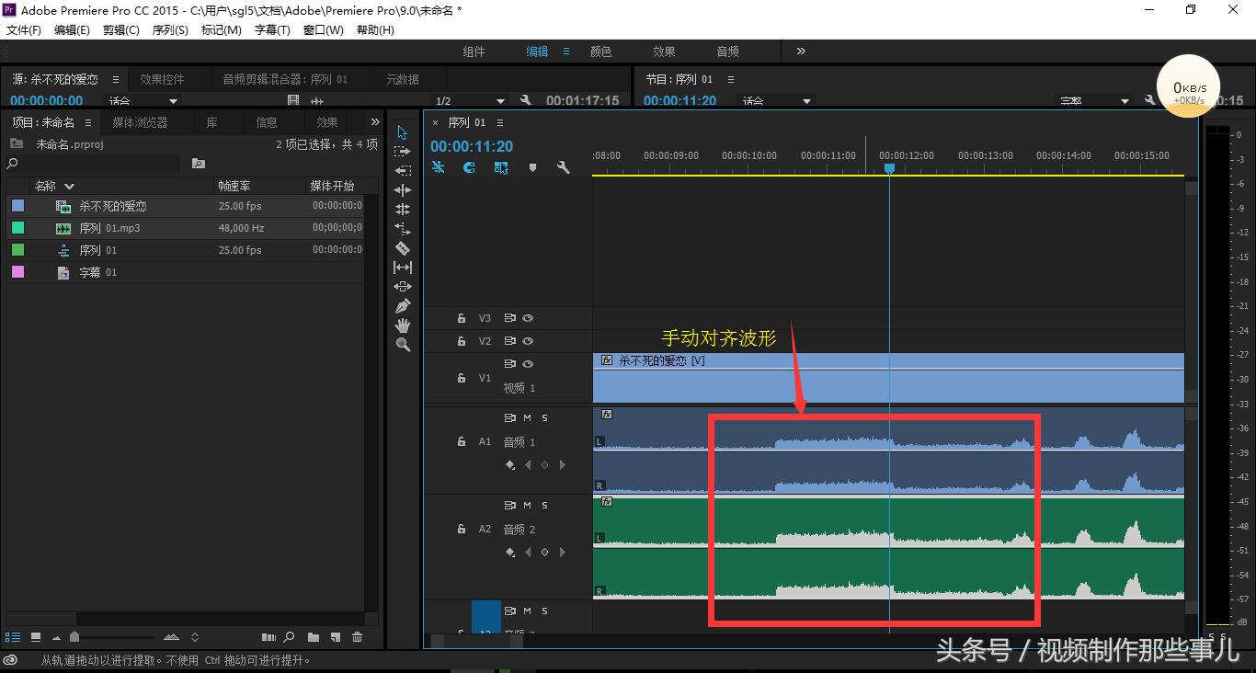Viewport: 1256px width, 673px height.
Task: Open the sequence 01 panel menu
Action: click(499, 122)
